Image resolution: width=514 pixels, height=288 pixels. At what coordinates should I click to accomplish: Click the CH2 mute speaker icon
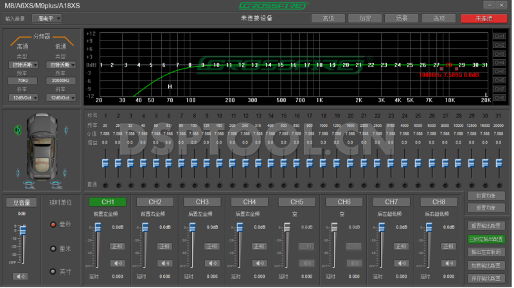[x=165, y=262]
